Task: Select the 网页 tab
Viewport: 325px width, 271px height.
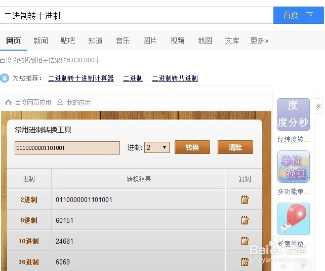Action: (14, 41)
